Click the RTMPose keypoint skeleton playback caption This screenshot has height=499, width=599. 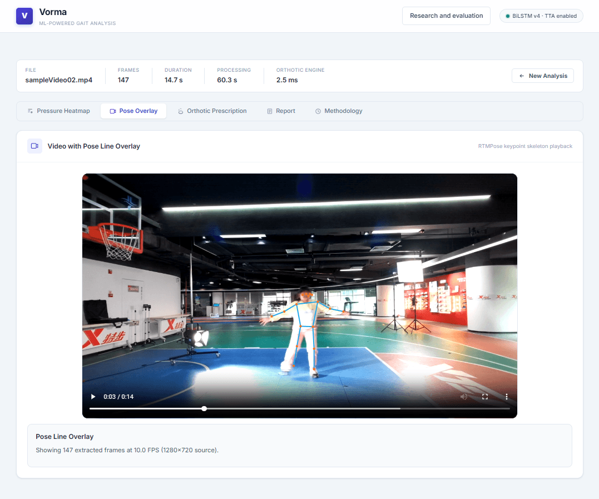point(525,146)
